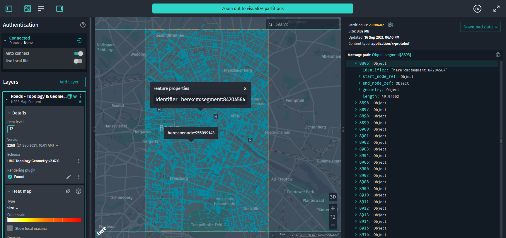The image size is (506, 238).
Task: Open Download data dropdown
Action: click(x=480, y=27)
